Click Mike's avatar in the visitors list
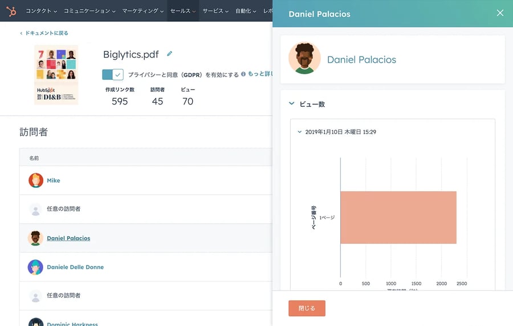The width and height of the screenshot is (513, 326). [x=36, y=180]
